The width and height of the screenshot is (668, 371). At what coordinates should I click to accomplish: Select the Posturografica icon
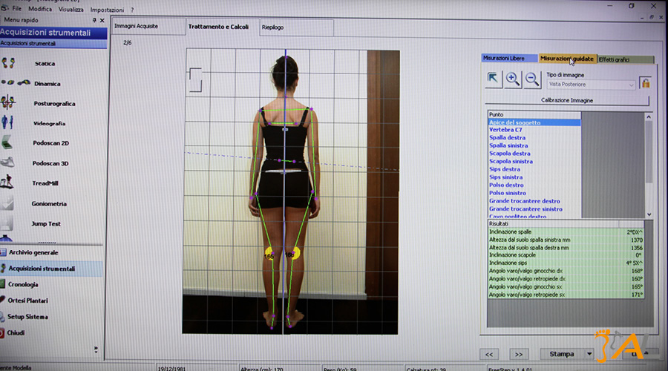[x=7, y=102]
